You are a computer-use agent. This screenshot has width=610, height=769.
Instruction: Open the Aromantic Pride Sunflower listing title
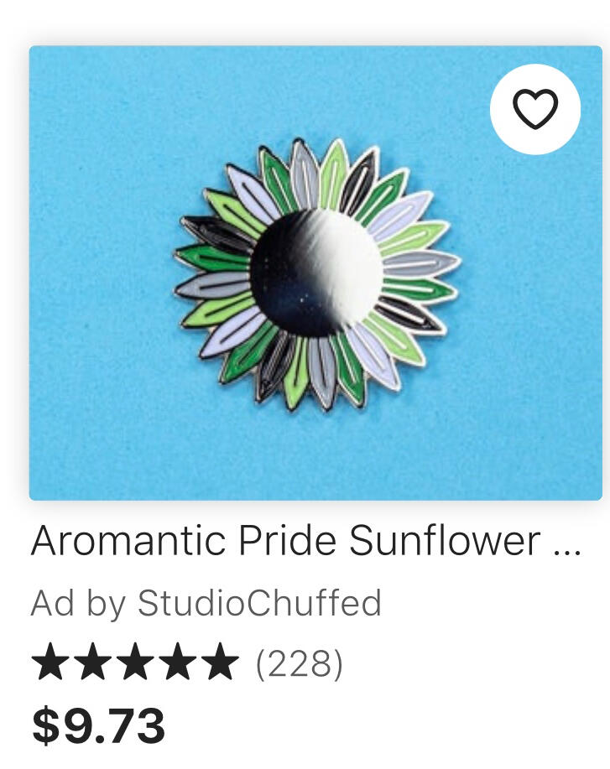[x=305, y=540]
